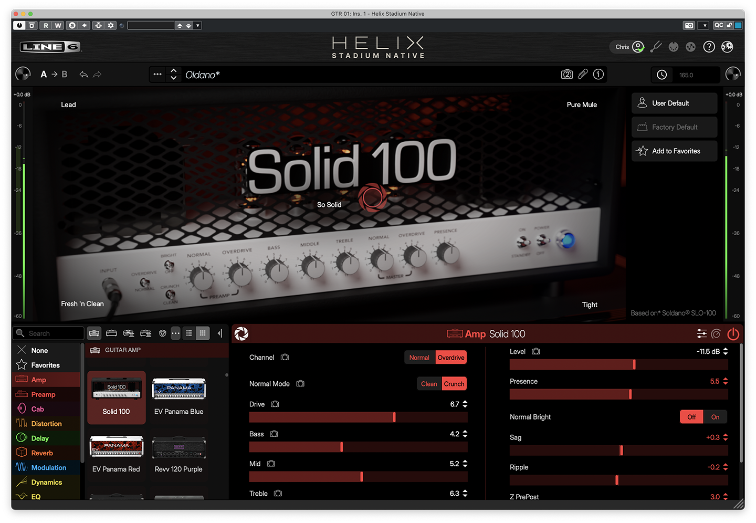Viewport: 756px width, 523px height.
Task: Click the paperclip icon next to the preset name
Action: point(583,75)
